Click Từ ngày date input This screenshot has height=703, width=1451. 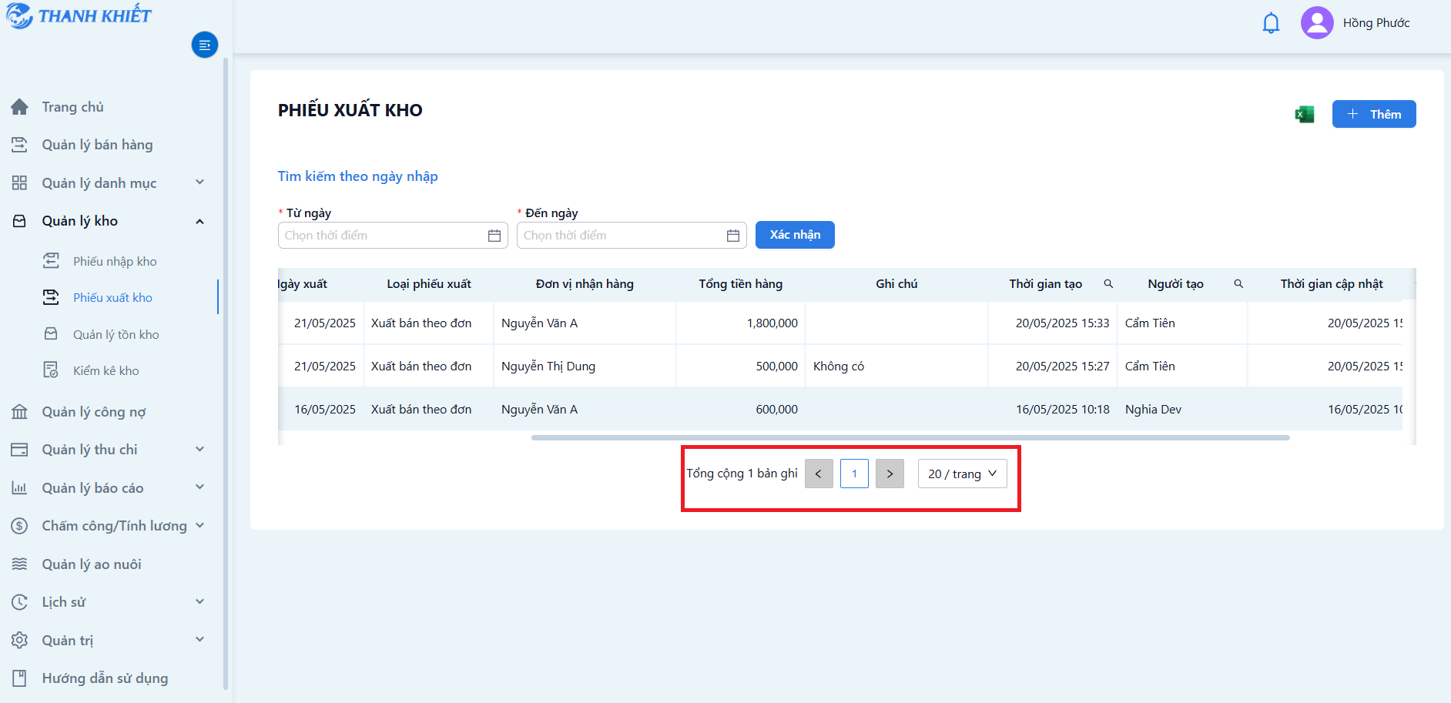393,236
